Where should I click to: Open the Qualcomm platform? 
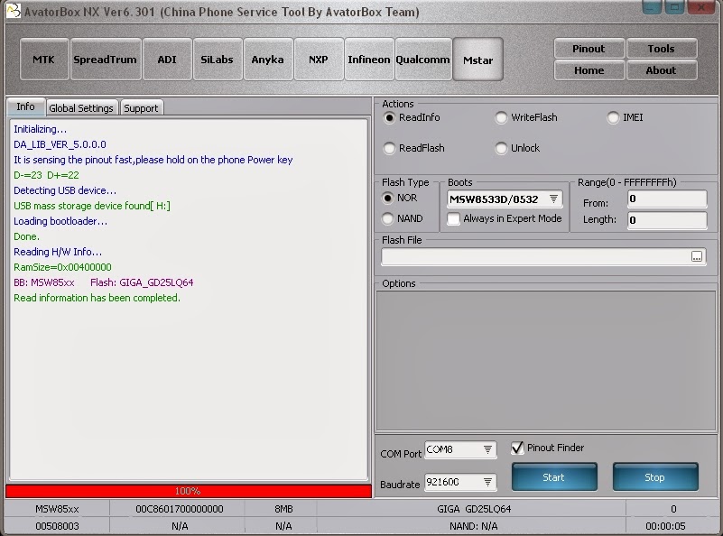click(x=422, y=60)
